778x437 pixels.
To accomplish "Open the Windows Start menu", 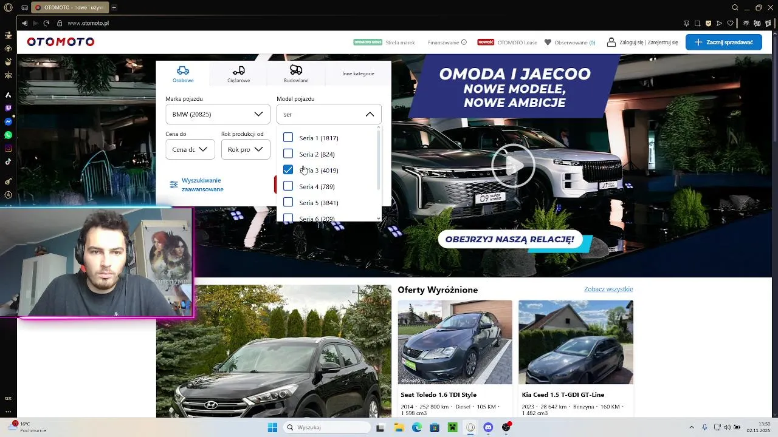I will 272,427.
